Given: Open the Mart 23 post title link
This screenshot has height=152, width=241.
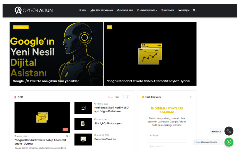Looking at the screenshot, I should click(40, 142).
